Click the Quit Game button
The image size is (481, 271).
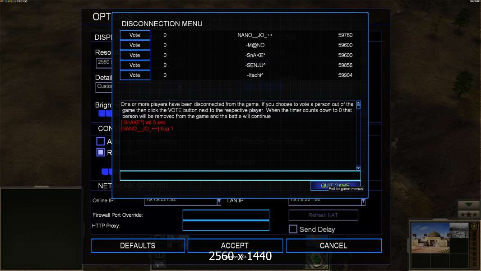pos(335,185)
